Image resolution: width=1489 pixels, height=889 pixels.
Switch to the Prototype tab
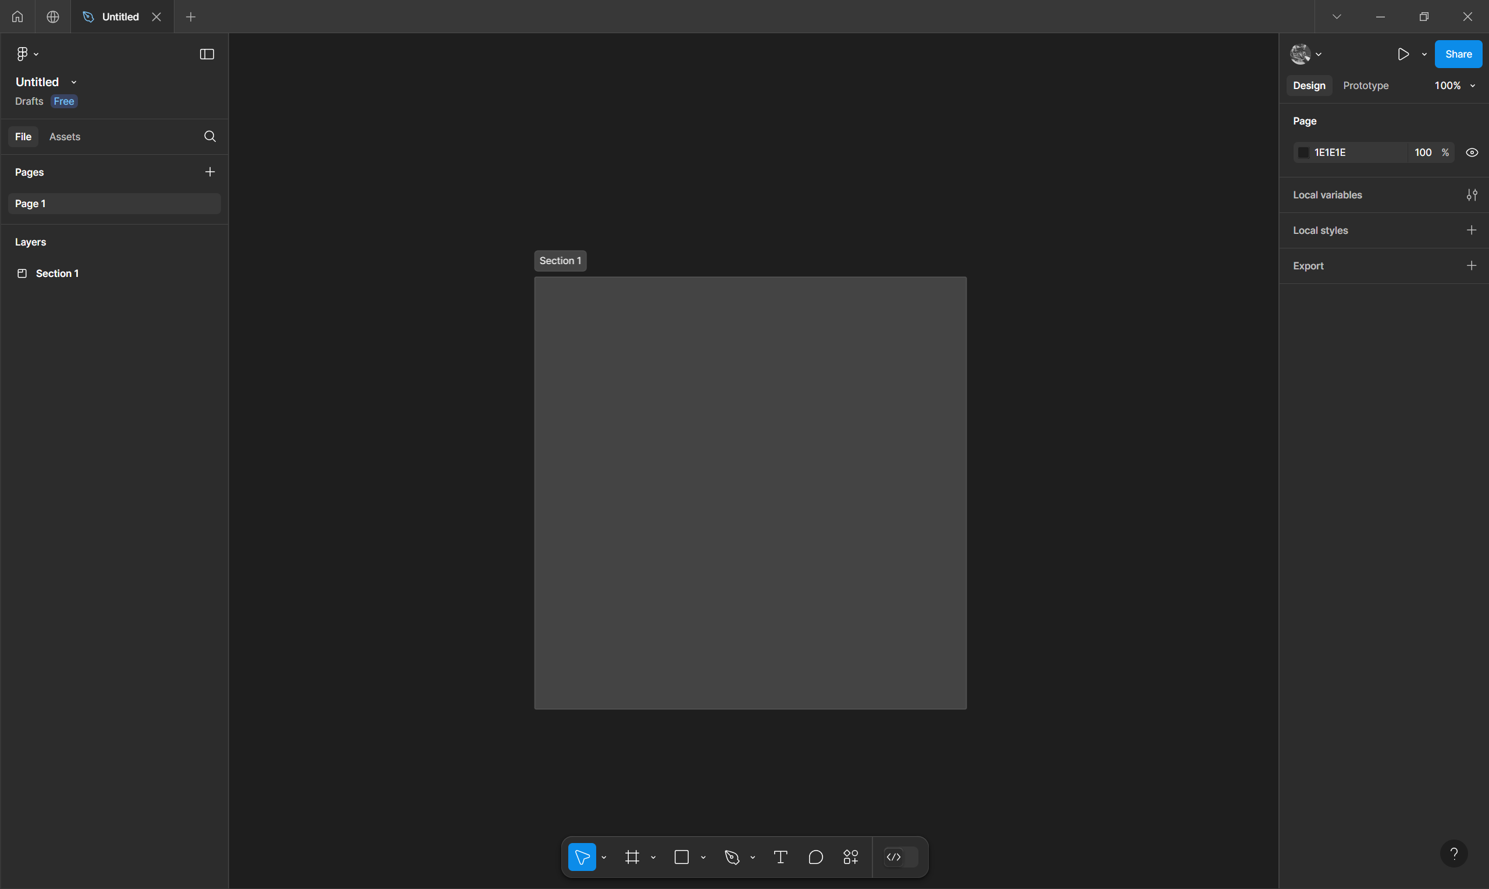1365,86
